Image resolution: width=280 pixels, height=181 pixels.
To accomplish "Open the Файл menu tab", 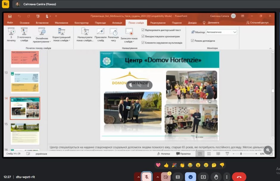I will [10, 23].
